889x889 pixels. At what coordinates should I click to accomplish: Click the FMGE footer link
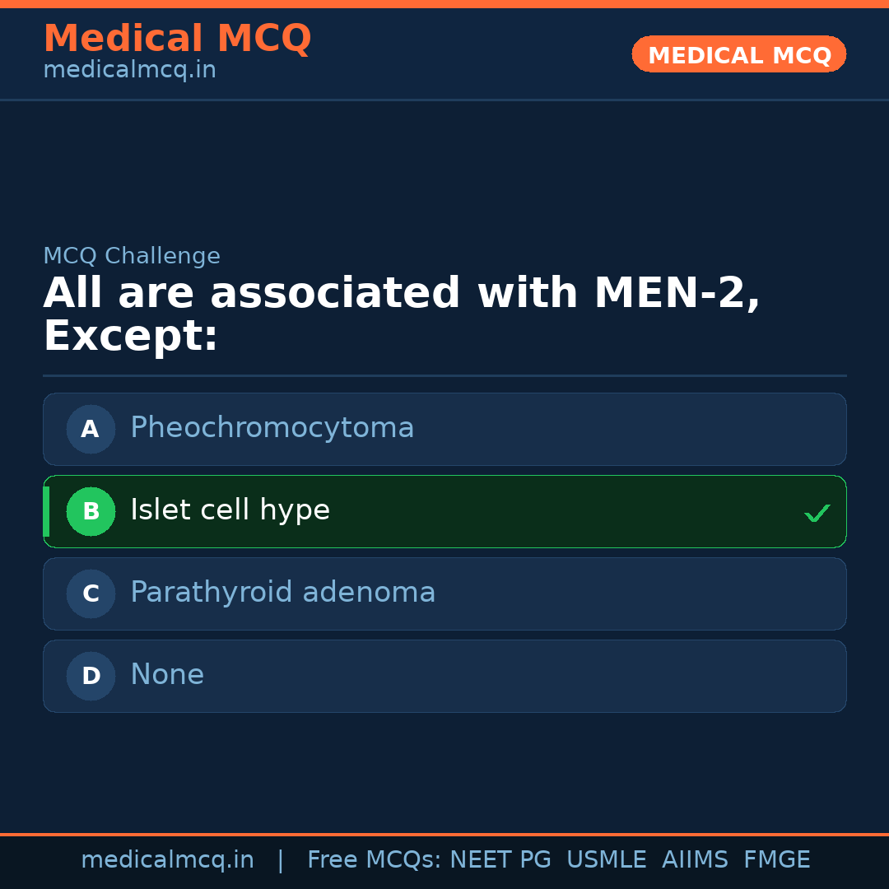point(776,859)
